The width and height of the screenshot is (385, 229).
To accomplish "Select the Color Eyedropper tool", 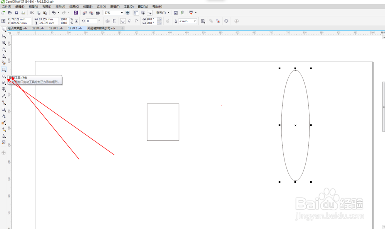I will point(3,122).
